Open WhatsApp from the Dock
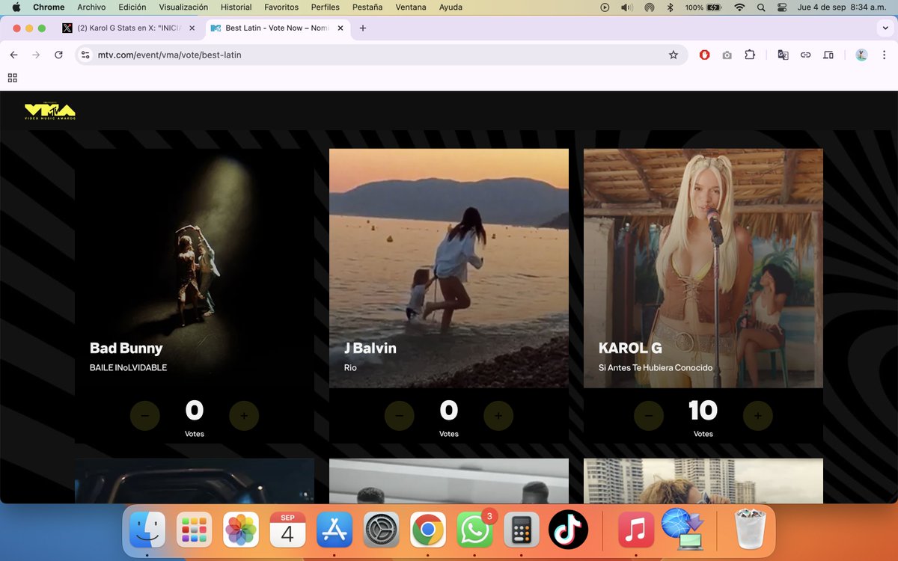 tap(474, 530)
